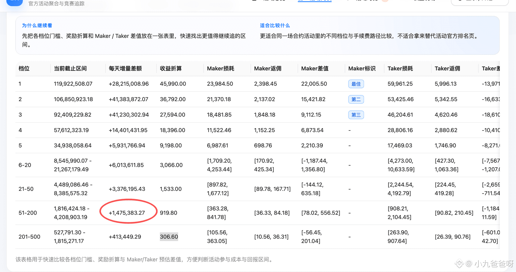Click the 第三 Maker badge

pyautogui.click(x=356, y=115)
